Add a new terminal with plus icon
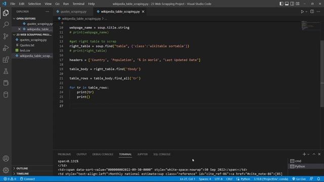The width and height of the screenshot is (324, 182). point(304,154)
